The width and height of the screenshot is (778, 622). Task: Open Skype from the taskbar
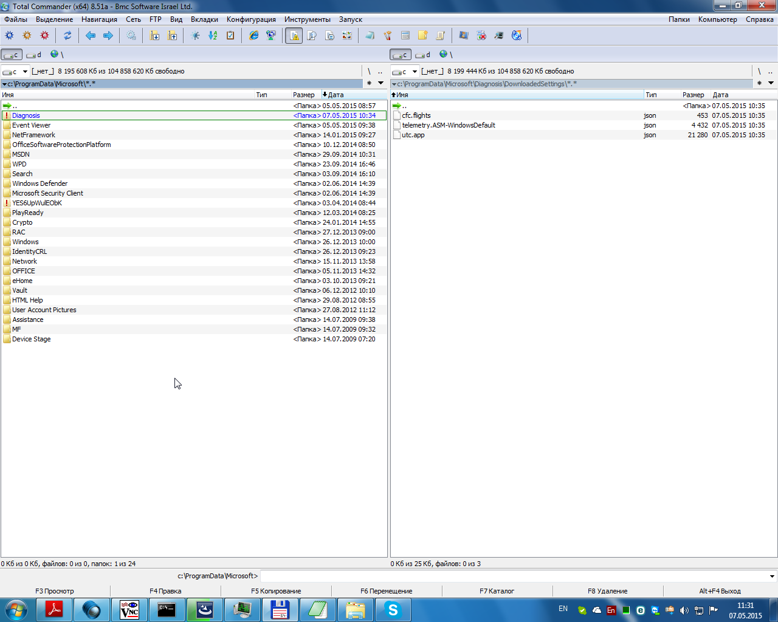[x=393, y=610]
